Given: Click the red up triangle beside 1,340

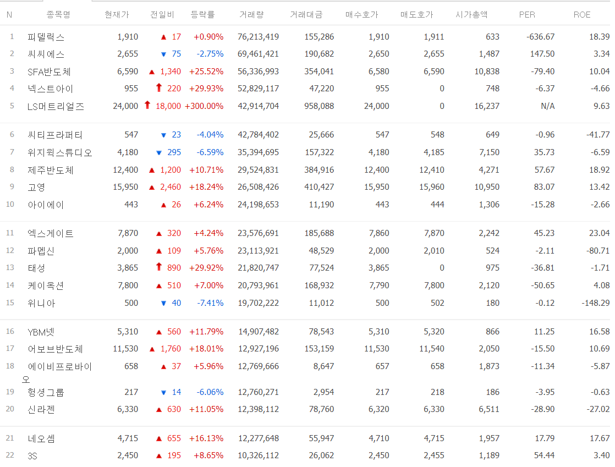Looking at the screenshot, I should (152, 72).
